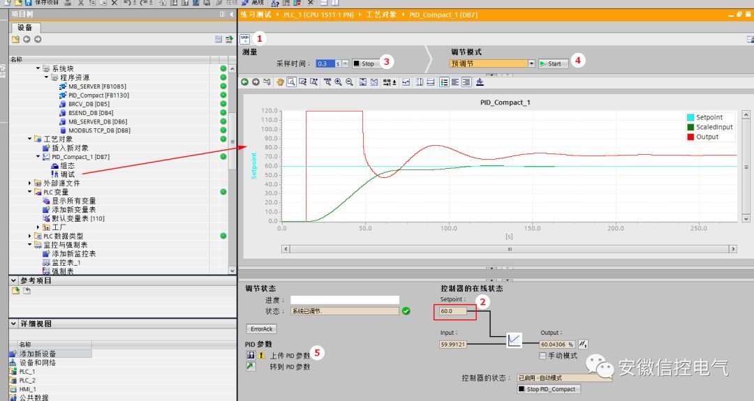
Task: Select the 设备 tab in project tree
Action: tap(25, 28)
